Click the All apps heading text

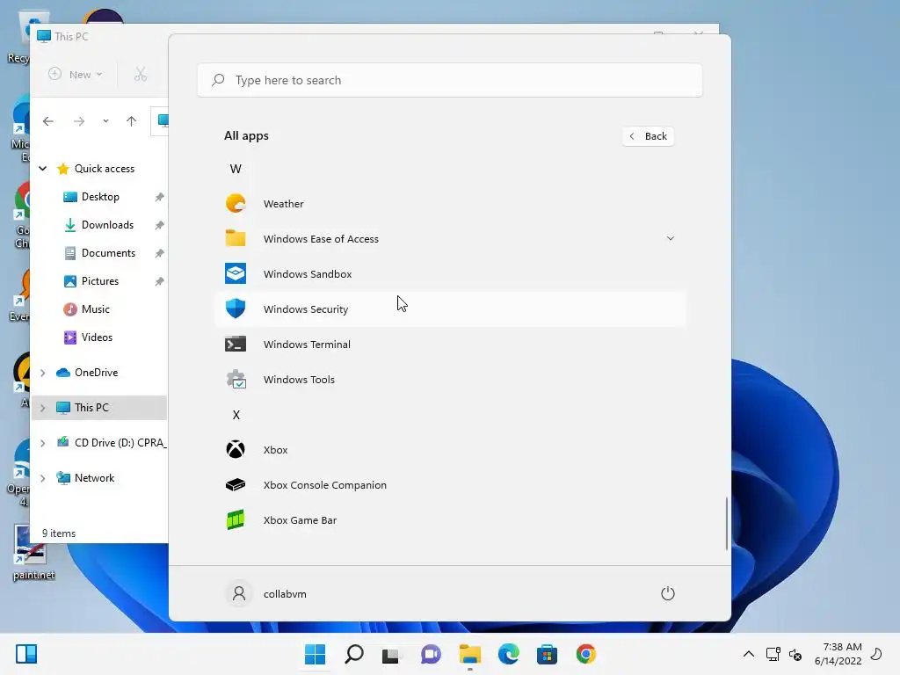(x=246, y=136)
